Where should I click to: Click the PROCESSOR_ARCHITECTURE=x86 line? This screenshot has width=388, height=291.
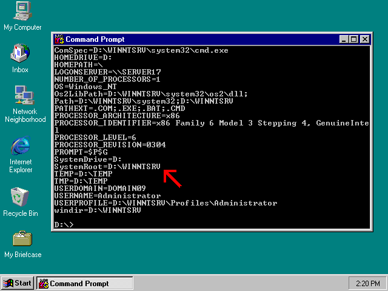coord(117,116)
